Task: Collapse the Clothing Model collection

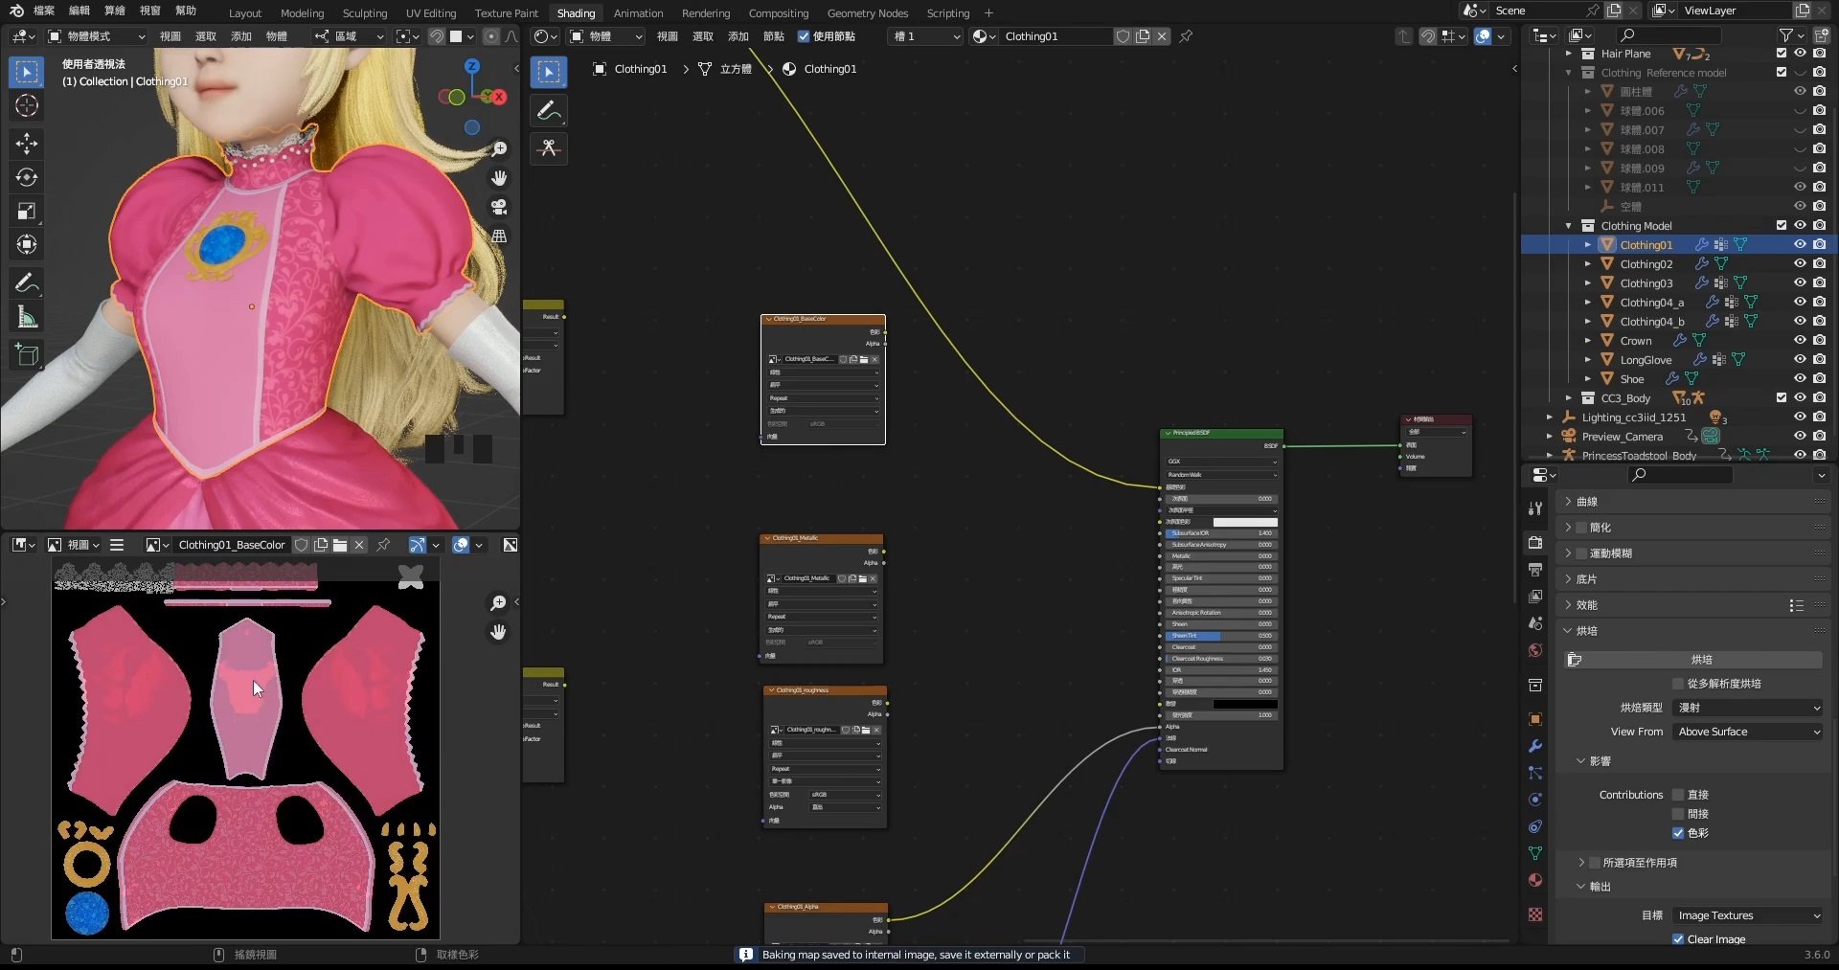Action: [x=1568, y=226]
